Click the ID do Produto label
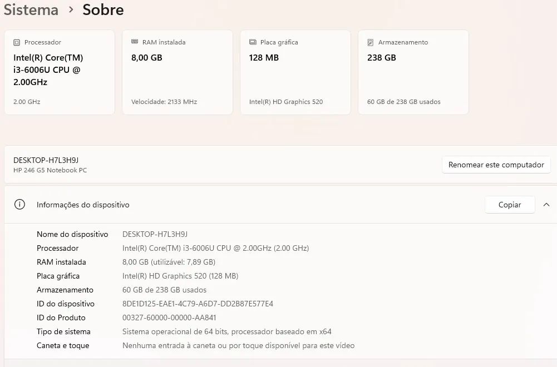Viewport: 557px width, 367px height. tap(61, 318)
